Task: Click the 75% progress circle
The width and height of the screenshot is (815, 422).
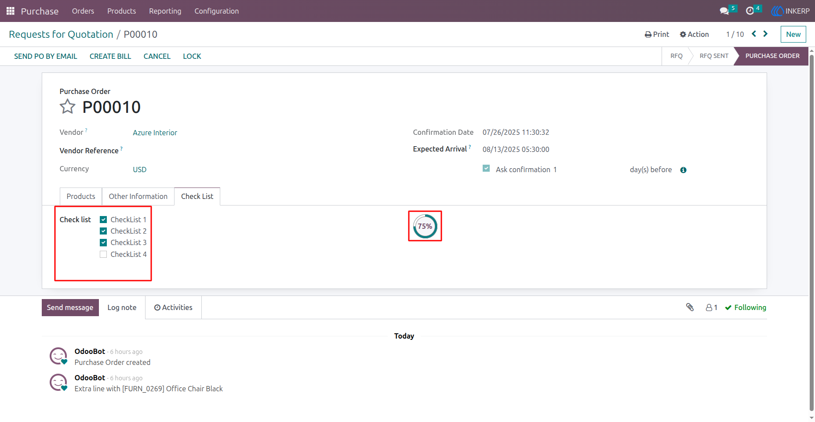Action: click(x=425, y=226)
